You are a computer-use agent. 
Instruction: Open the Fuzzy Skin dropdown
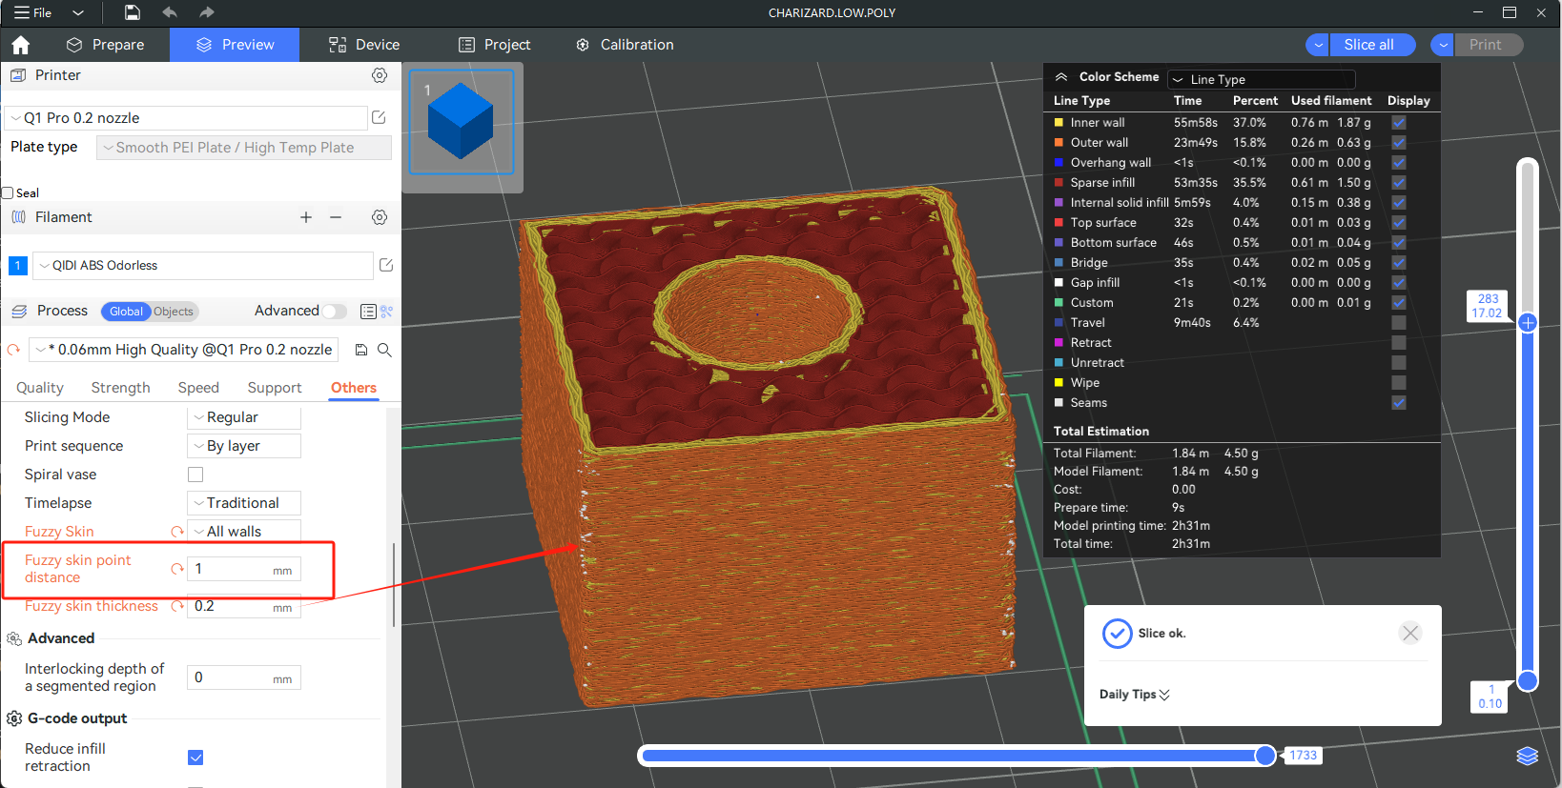(x=244, y=532)
